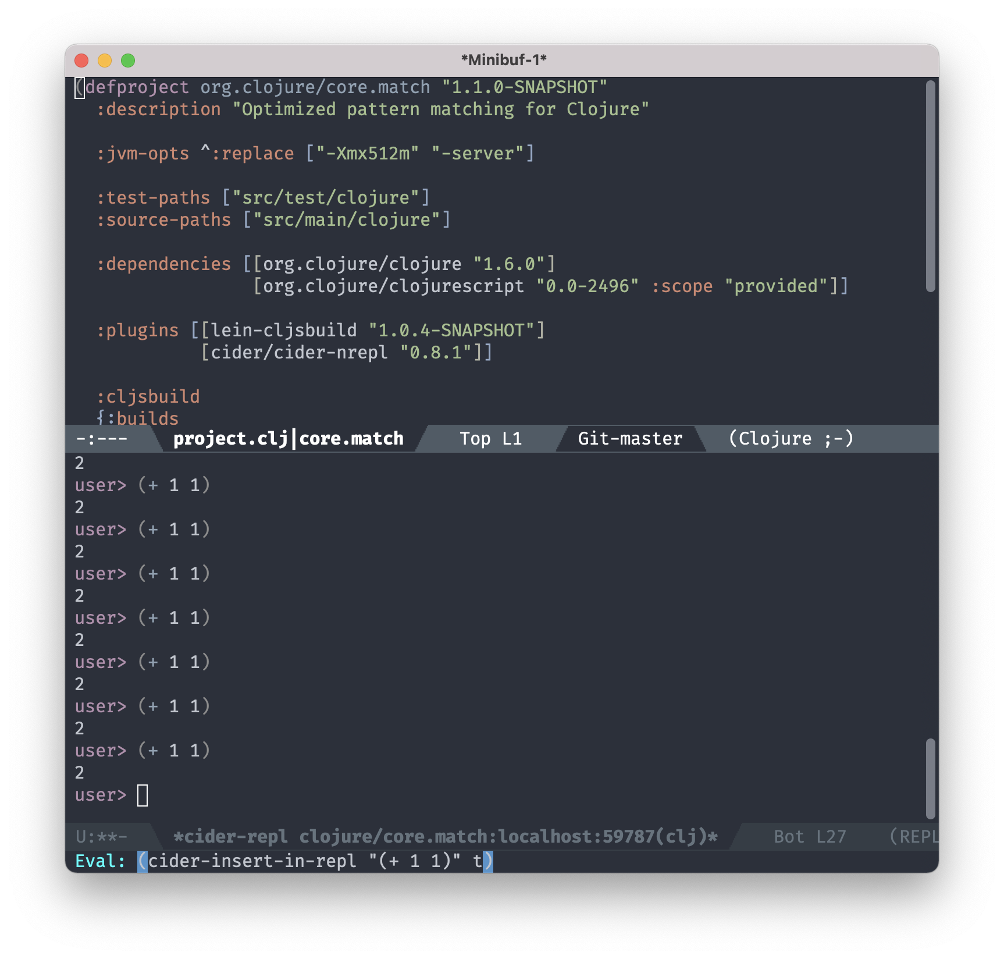1004x959 pixels.
Task: Click the green zoom window button
Action: coord(128,61)
